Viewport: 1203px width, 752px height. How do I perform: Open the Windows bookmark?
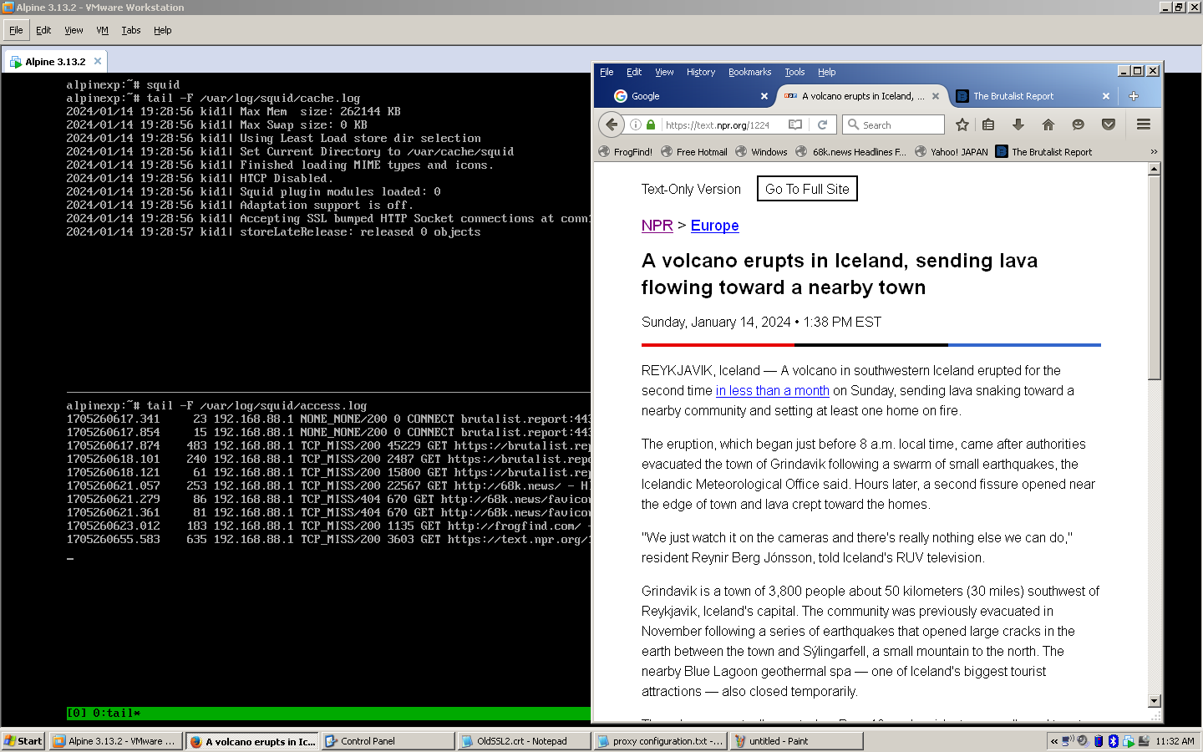(761, 152)
